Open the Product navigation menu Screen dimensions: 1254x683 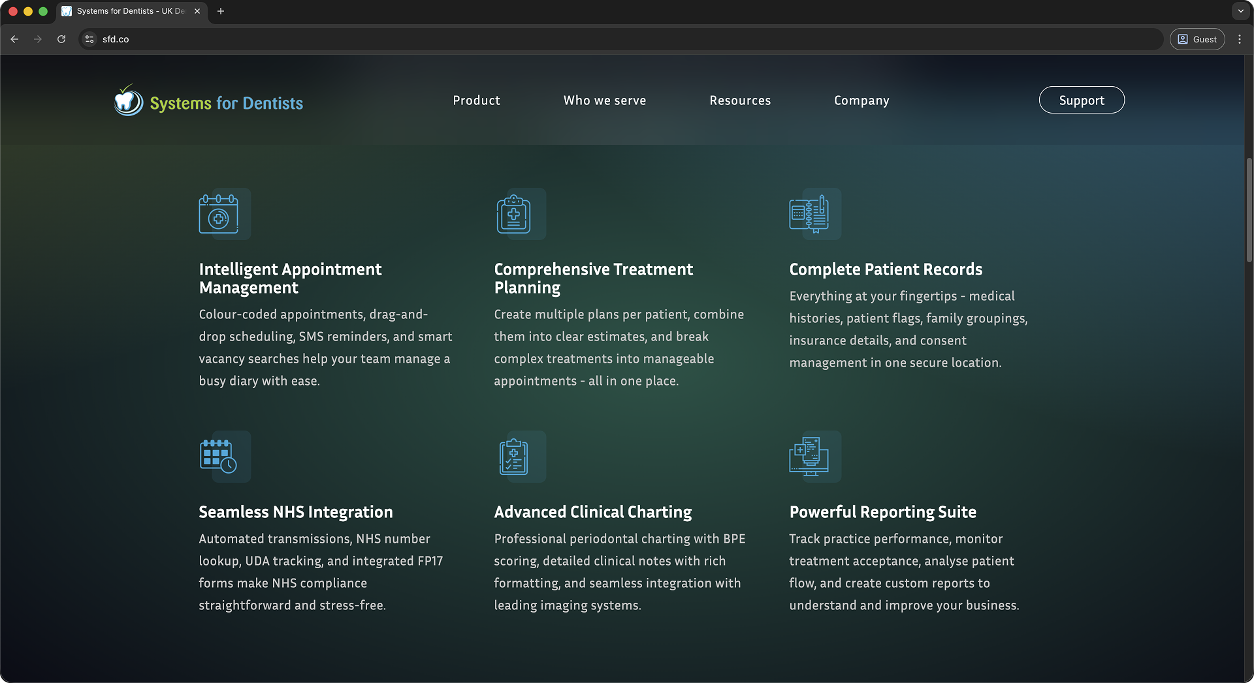tap(476, 100)
